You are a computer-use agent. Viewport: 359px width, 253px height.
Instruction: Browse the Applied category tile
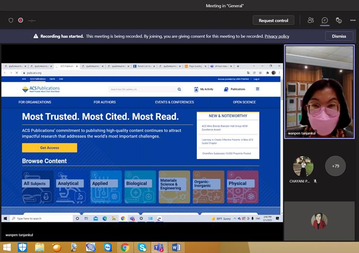pyautogui.click(x=106, y=187)
